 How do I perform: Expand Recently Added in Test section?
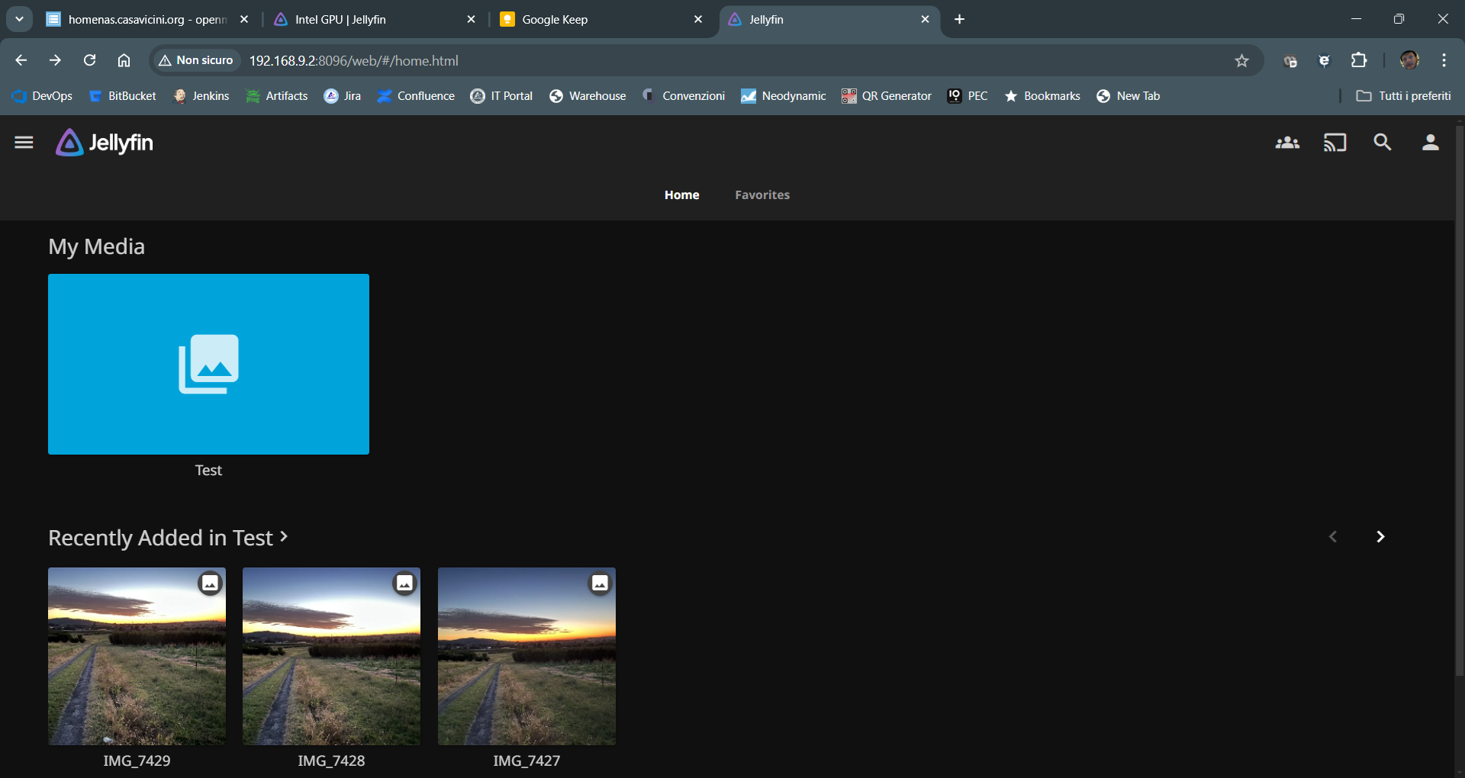click(168, 538)
